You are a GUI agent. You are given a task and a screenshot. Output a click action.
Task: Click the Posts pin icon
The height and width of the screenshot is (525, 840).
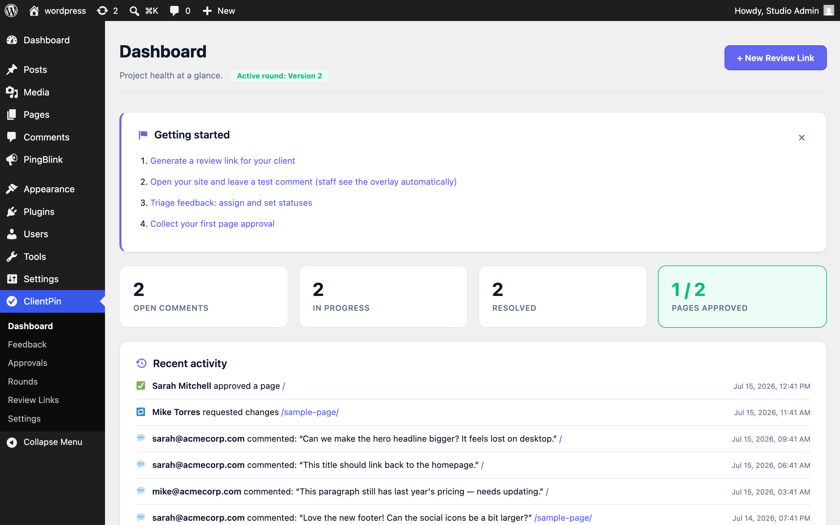coord(12,70)
